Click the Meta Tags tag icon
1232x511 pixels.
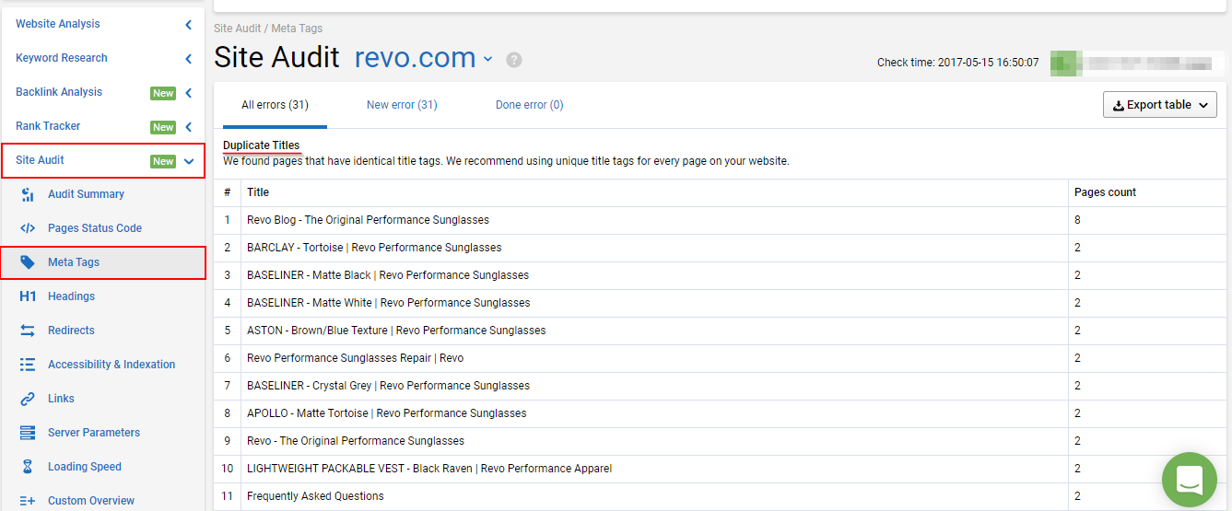28,262
